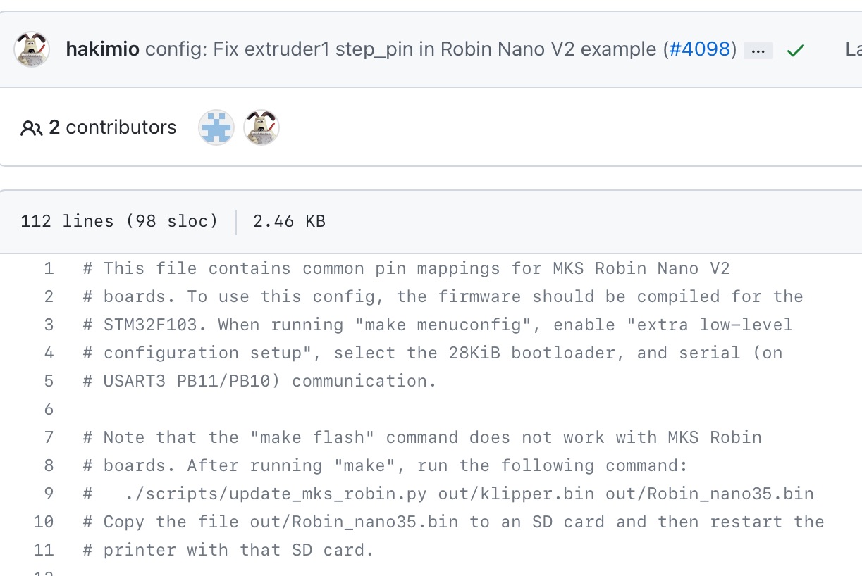This screenshot has width=862, height=576.
Task: Select line number 1 of file
Action: [49, 268]
